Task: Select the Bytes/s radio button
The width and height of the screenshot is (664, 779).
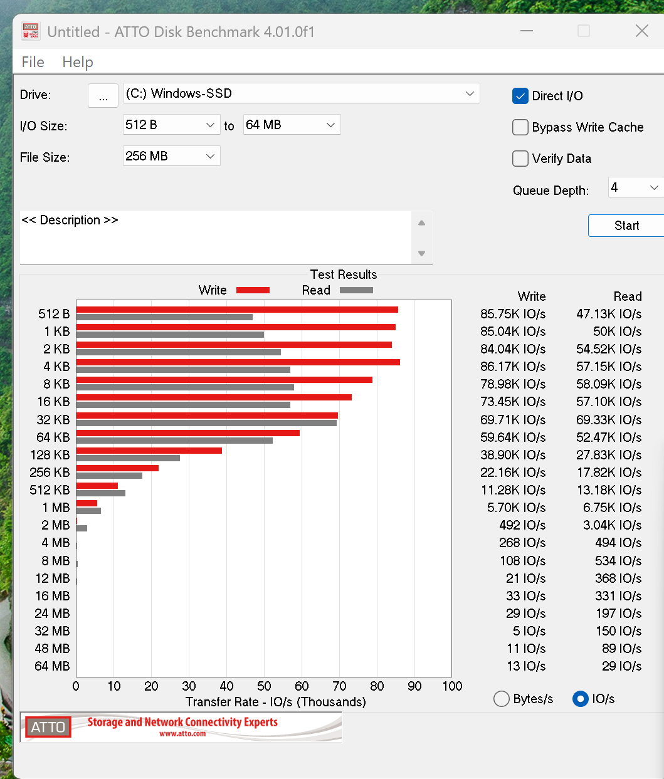Action: tap(502, 699)
